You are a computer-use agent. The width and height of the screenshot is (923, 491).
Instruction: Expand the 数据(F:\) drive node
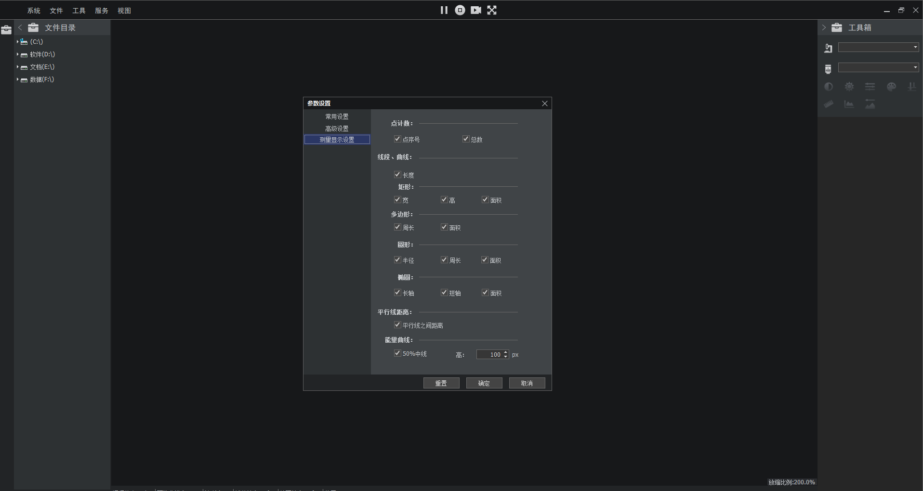(17, 79)
